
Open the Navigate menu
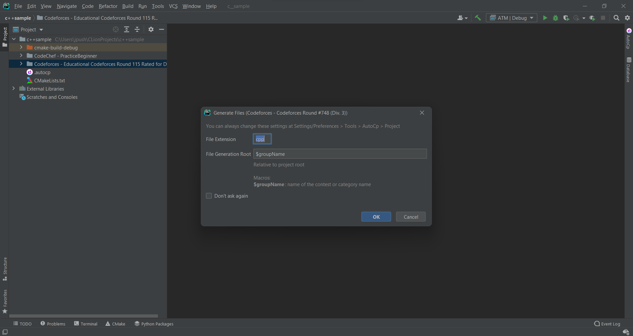click(x=67, y=6)
